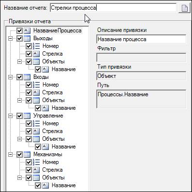The height and width of the screenshot is (192, 192).
Task: Click the table icon next to Входы
Action: (x=27, y=77)
